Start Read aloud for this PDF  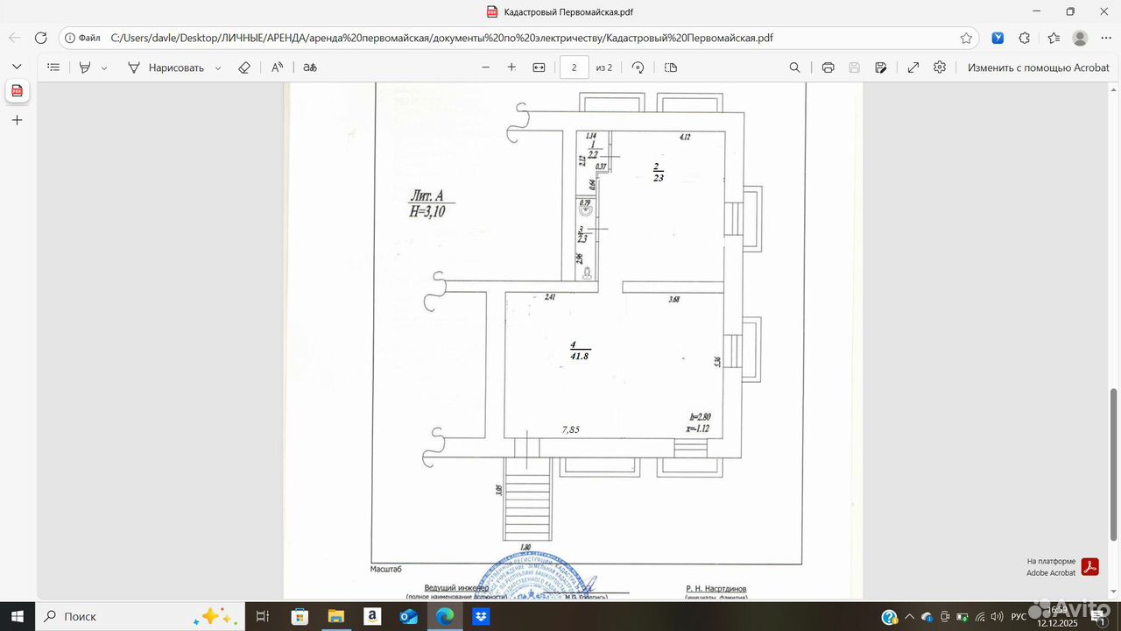(277, 67)
